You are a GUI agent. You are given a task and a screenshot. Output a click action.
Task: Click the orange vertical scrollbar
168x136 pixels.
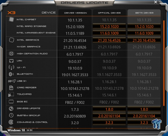[164, 63]
